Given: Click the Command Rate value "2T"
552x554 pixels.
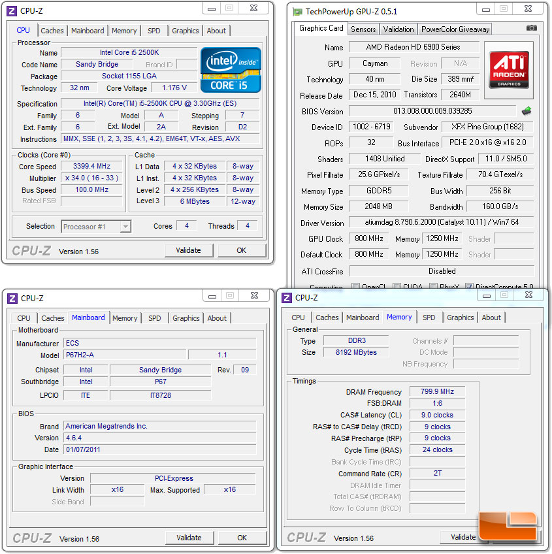Looking at the screenshot, I should coord(438,474).
